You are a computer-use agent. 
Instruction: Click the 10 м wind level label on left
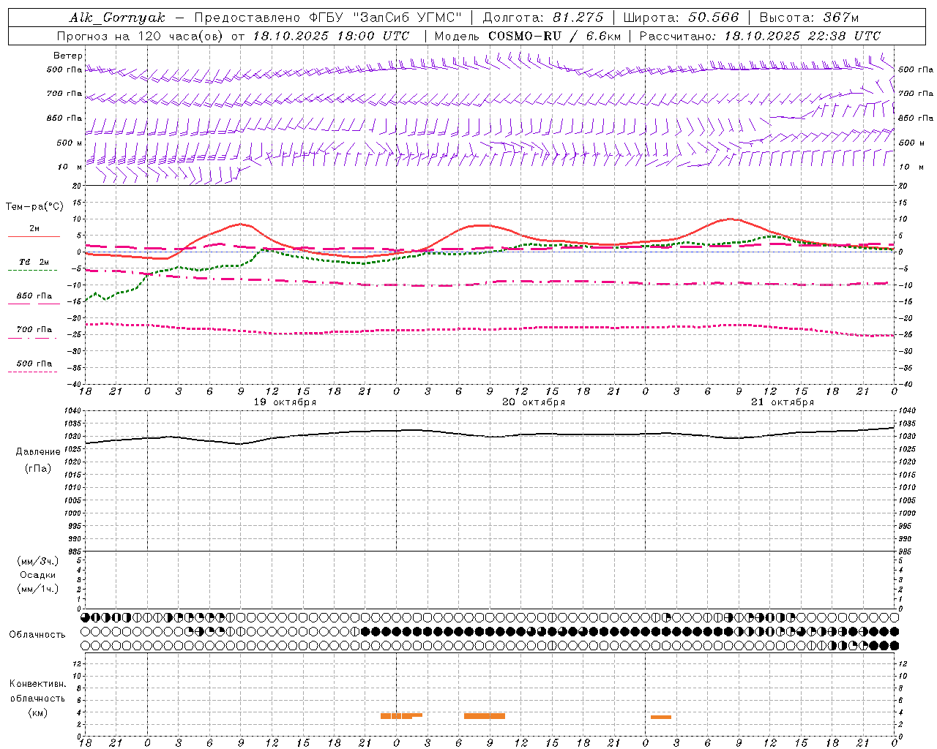click(69, 168)
